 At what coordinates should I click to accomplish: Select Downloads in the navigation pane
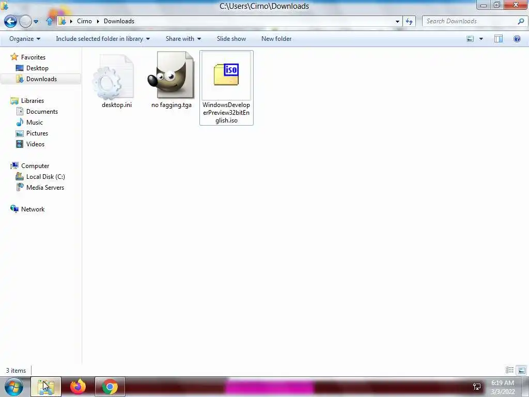[x=41, y=79]
